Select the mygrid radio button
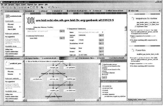The width and height of the screenshot is (163, 106). click(x=103, y=75)
